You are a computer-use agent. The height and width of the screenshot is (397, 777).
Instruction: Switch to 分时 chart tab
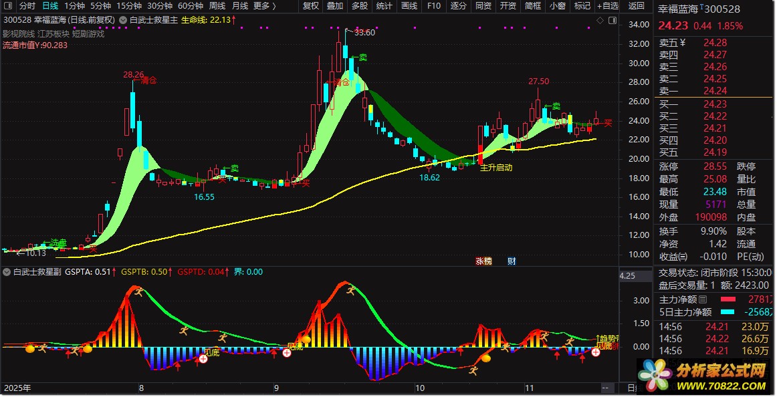click(27, 6)
